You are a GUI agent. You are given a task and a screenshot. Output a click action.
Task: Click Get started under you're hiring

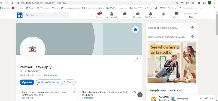tap(87, 98)
